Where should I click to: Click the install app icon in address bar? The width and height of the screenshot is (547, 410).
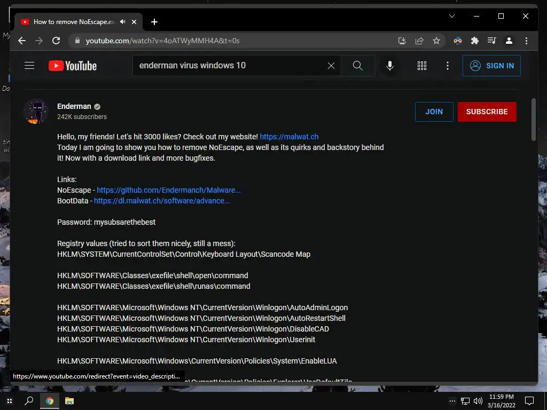pyautogui.click(x=402, y=41)
